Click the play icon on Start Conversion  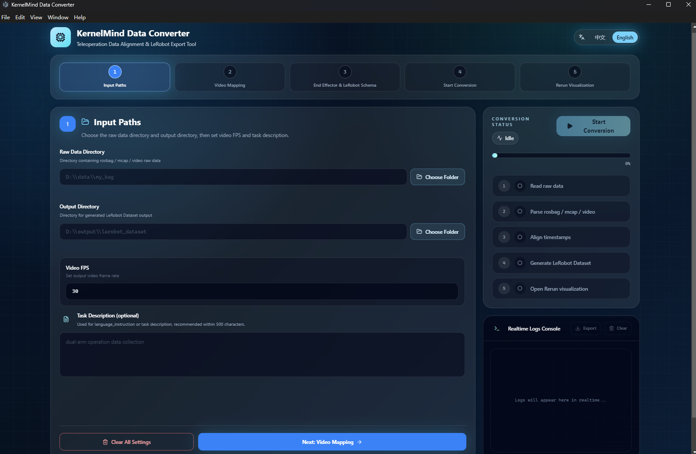click(x=570, y=126)
